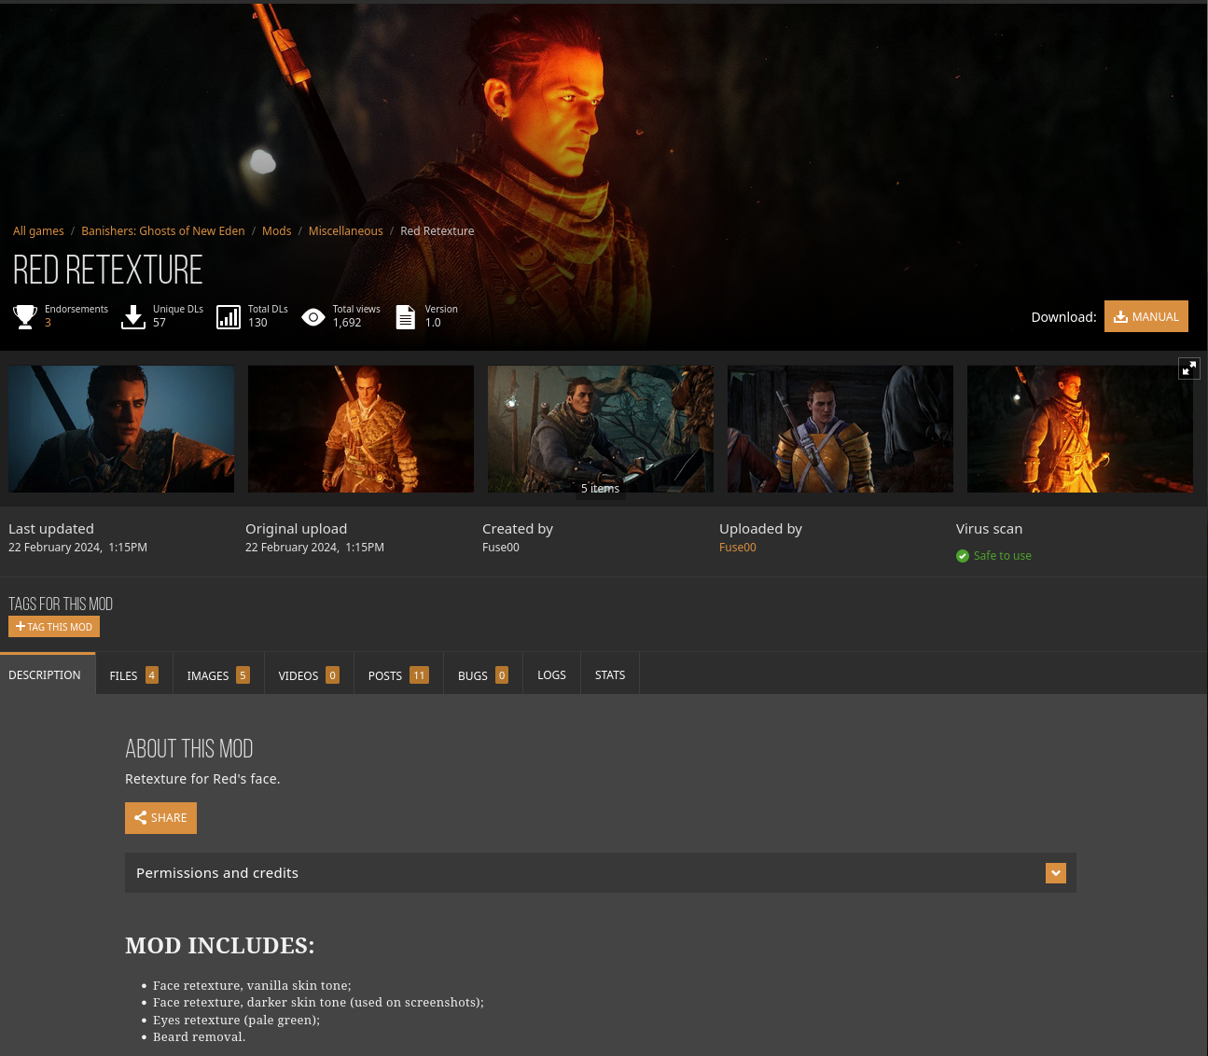
Task: Download the mod with the MANUAL button
Action: [x=1146, y=316]
